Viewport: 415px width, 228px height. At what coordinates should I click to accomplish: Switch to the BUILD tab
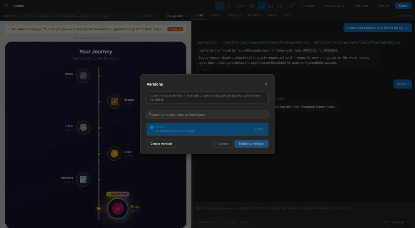(x=272, y=15)
